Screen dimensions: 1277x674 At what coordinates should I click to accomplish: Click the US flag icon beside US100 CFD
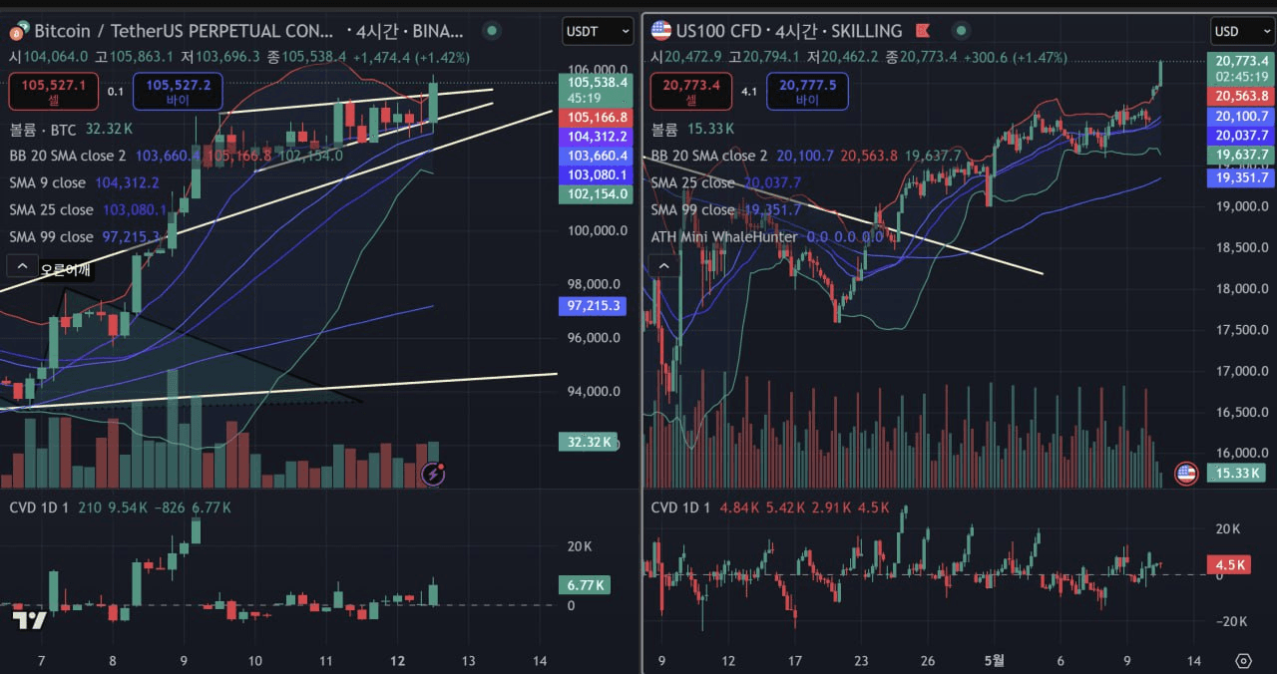click(x=660, y=31)
